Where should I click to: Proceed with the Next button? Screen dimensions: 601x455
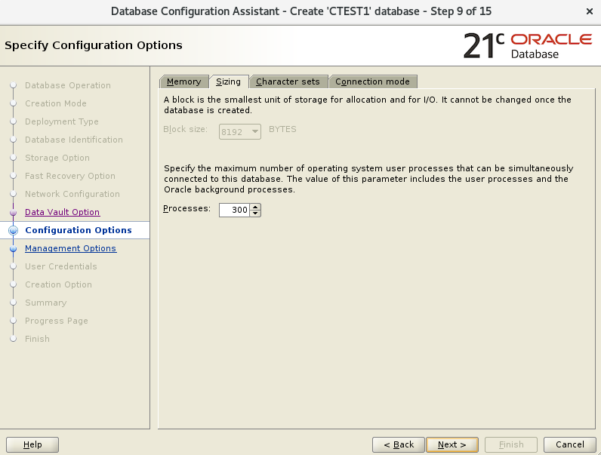coord(452,444)
